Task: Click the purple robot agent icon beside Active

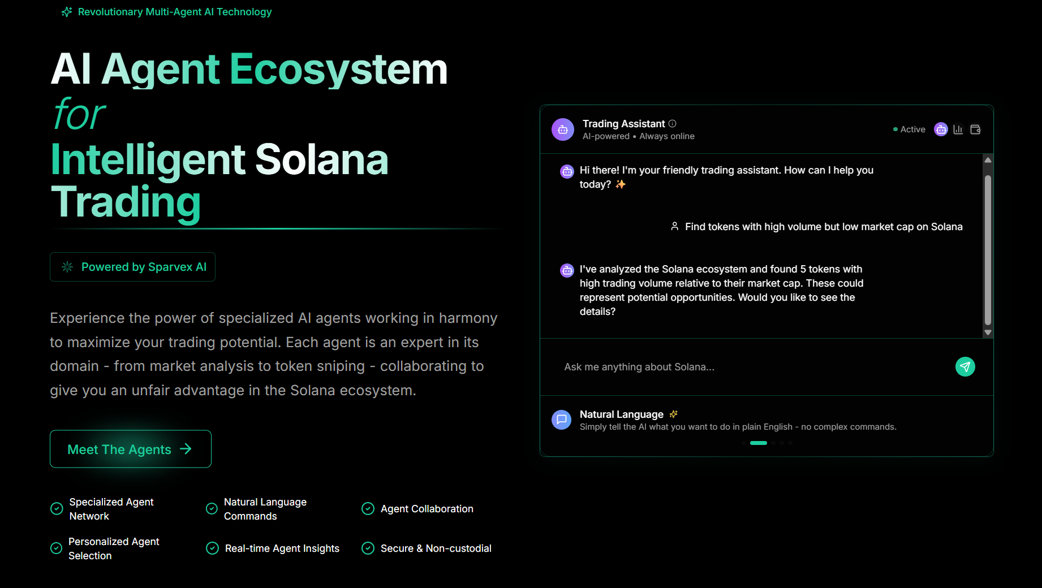Action: (941, 129)
